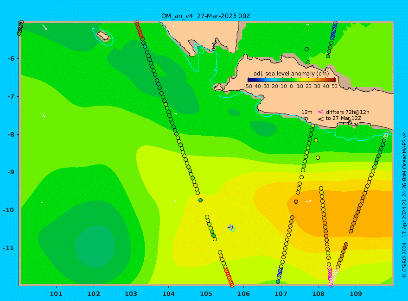Click the 12m depth label in the legend

coord(307,112)
